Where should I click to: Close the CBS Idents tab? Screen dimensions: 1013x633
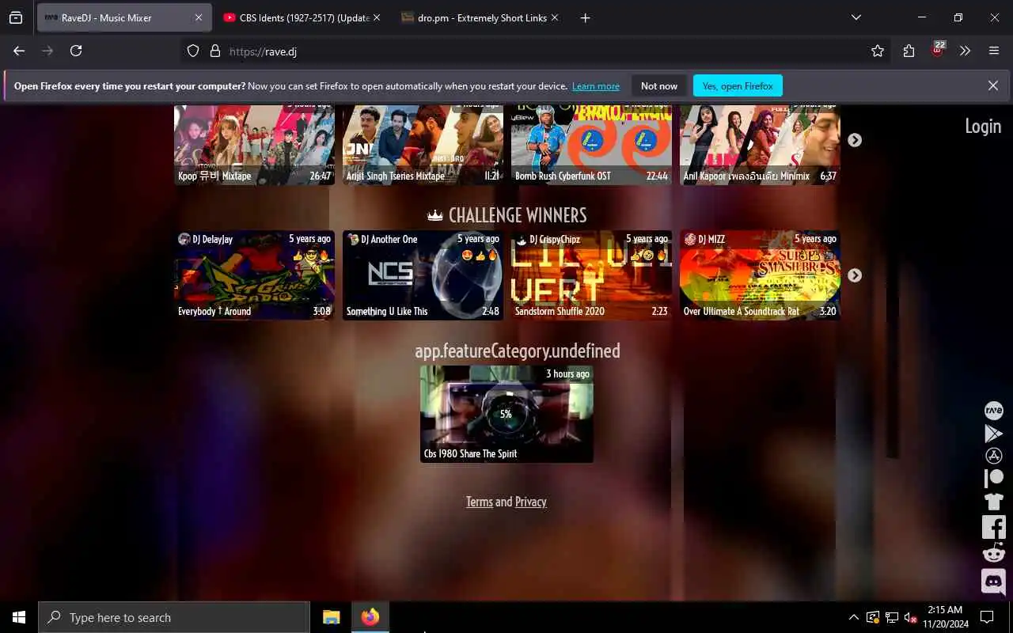point(376,17)
